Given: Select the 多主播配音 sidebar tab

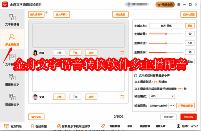Looking at the screenshot, I should (x=12, y=39).
